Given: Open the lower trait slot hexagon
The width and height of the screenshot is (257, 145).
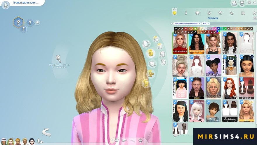Looking at the screenshot, I should [x=23, y=29].
